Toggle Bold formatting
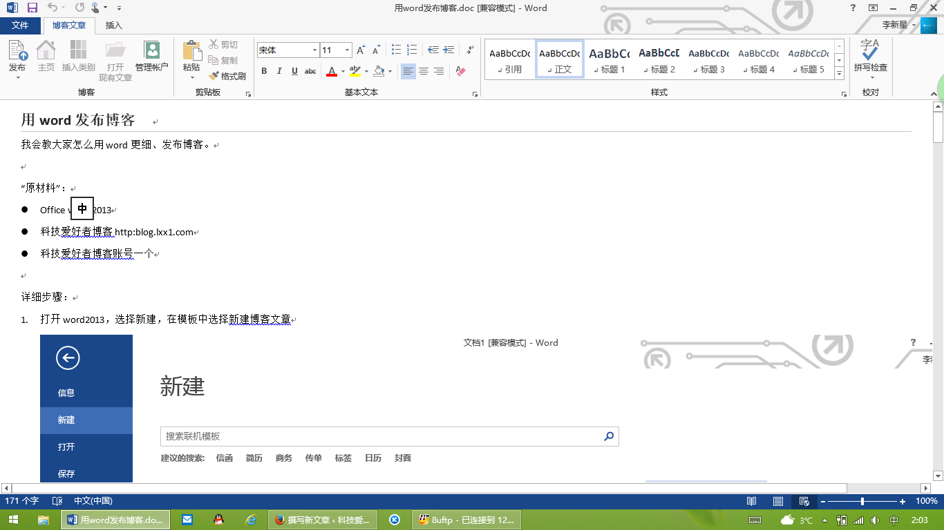This screenshot has width=944, height=530. coord(264,71)
